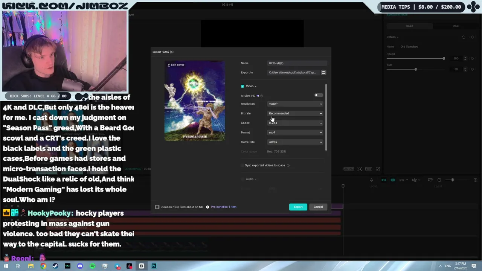This screenshot has width=482, height=271.
Task: Click the Edit cover pencil icon
Action: (x=169, y=65)
